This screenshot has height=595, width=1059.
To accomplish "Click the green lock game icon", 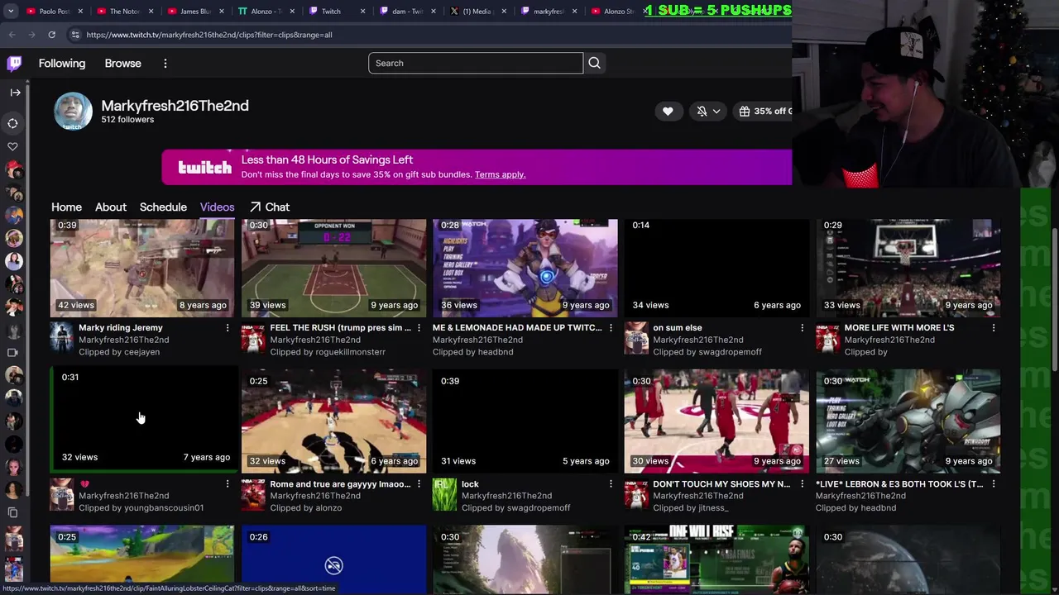I will (x=444, y=495).
